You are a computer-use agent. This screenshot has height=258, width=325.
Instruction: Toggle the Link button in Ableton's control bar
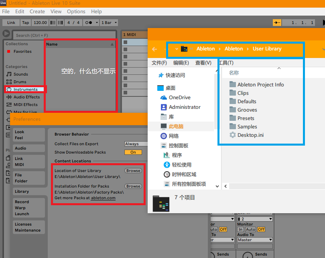coord(11,22)
